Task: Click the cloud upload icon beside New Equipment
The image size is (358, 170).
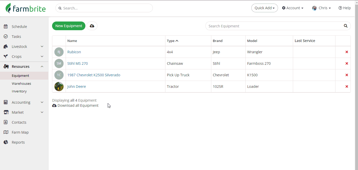Action: pyautogui.click(x=92, y=26)
